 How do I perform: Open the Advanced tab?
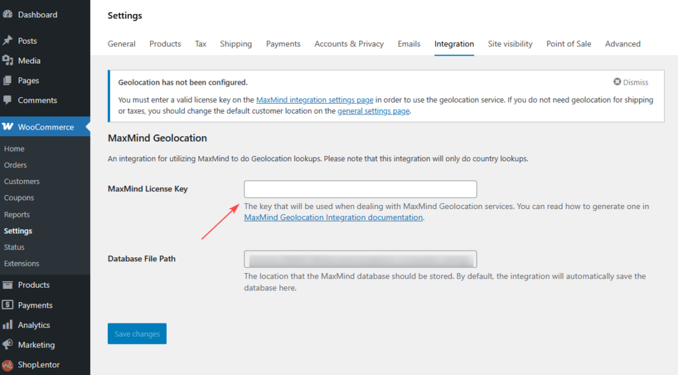[x=622, y=44]
